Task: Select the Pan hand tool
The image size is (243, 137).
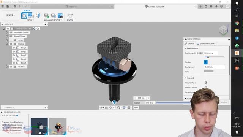Action: coord(110,107)
